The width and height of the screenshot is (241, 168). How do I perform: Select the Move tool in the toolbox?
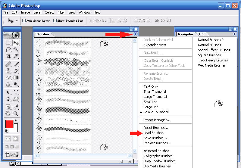pos(16,43)
